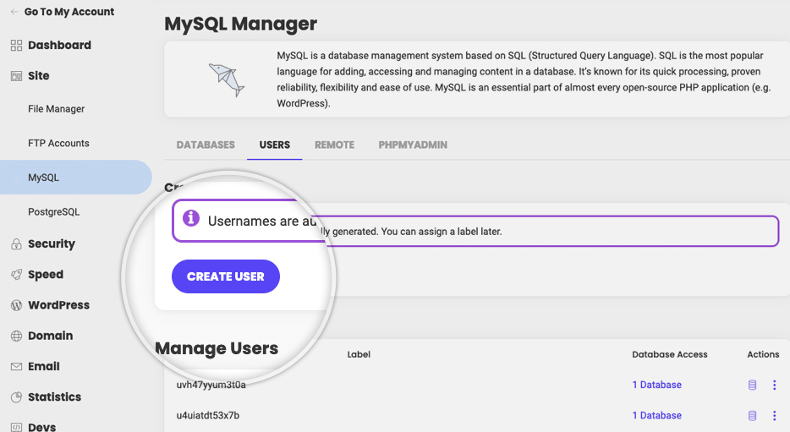Click the MySQL Manager page title
This screenshot has height=432, width=790.
[241, 24]
